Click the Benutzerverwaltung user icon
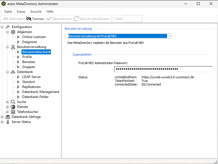The height and width of the screenshot is (164, 218). click(x=13, y=47)
